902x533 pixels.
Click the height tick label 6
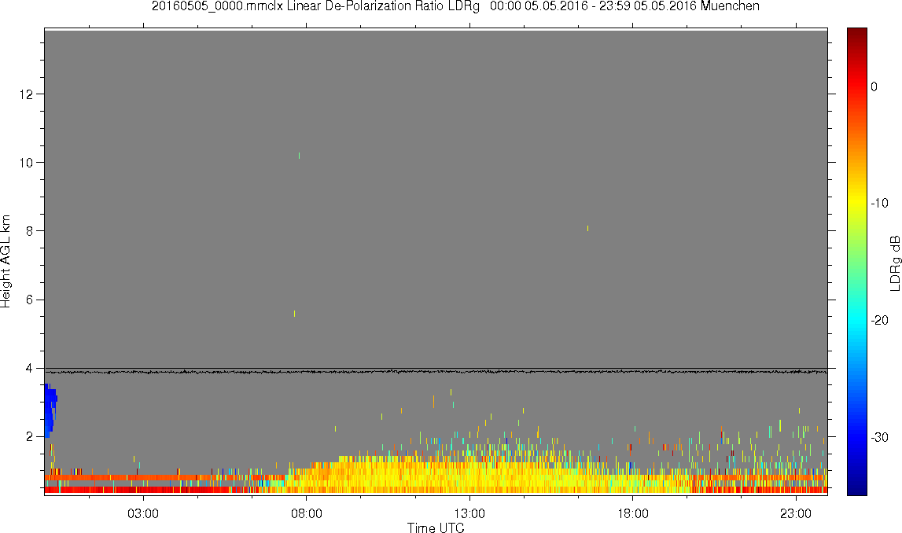[30, 300]
